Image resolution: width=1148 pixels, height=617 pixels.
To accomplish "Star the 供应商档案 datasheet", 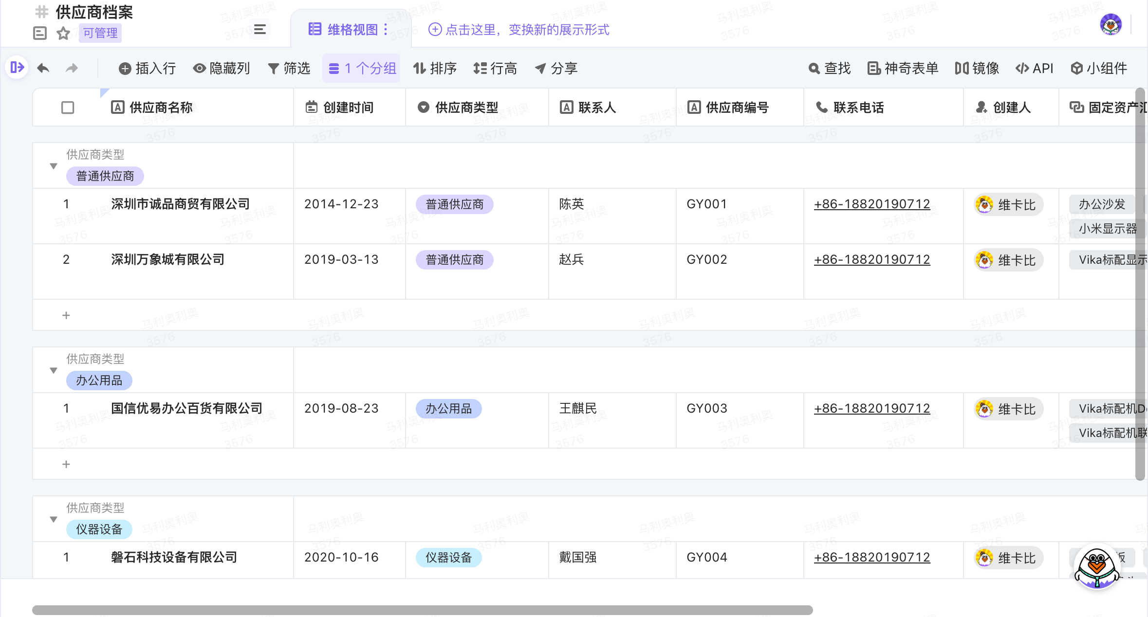I will [x=63, y=33].
